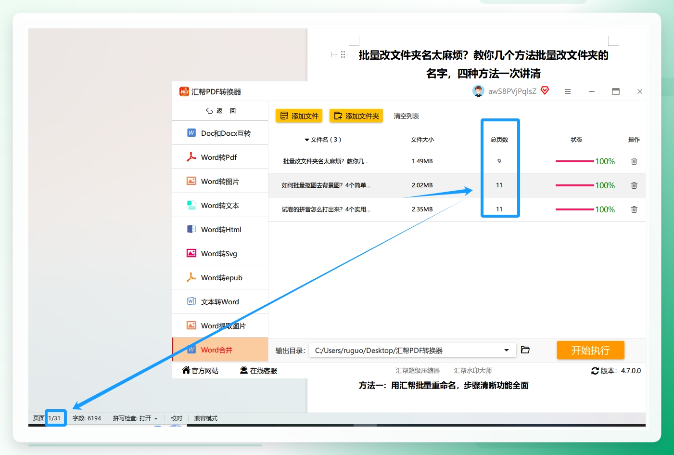
Task: Click the 1.49MB file size cell
Action: (x=422, y=161)
